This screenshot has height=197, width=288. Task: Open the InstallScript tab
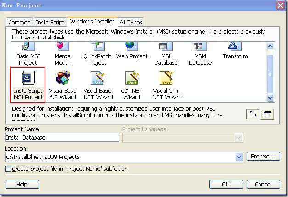tap(50, 22)
